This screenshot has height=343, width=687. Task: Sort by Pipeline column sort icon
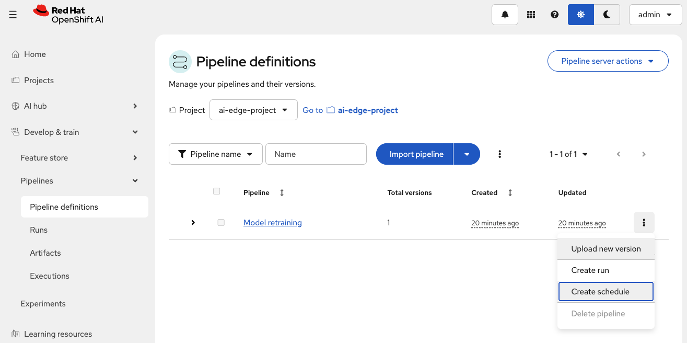[x=282, y=193]
